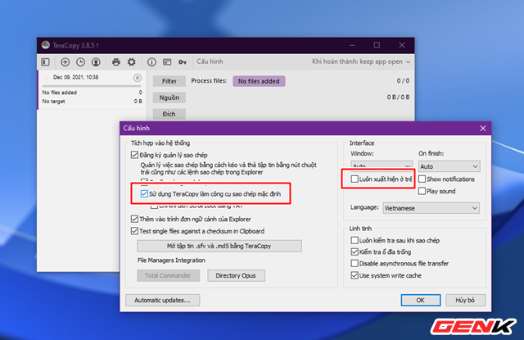Open the On finish dropdown
This screenshot has width=524, height=340.
(x=449, y=166)
